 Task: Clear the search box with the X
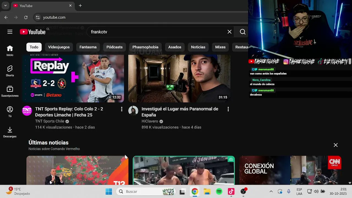pyautogui.click(x=230, y=32)
